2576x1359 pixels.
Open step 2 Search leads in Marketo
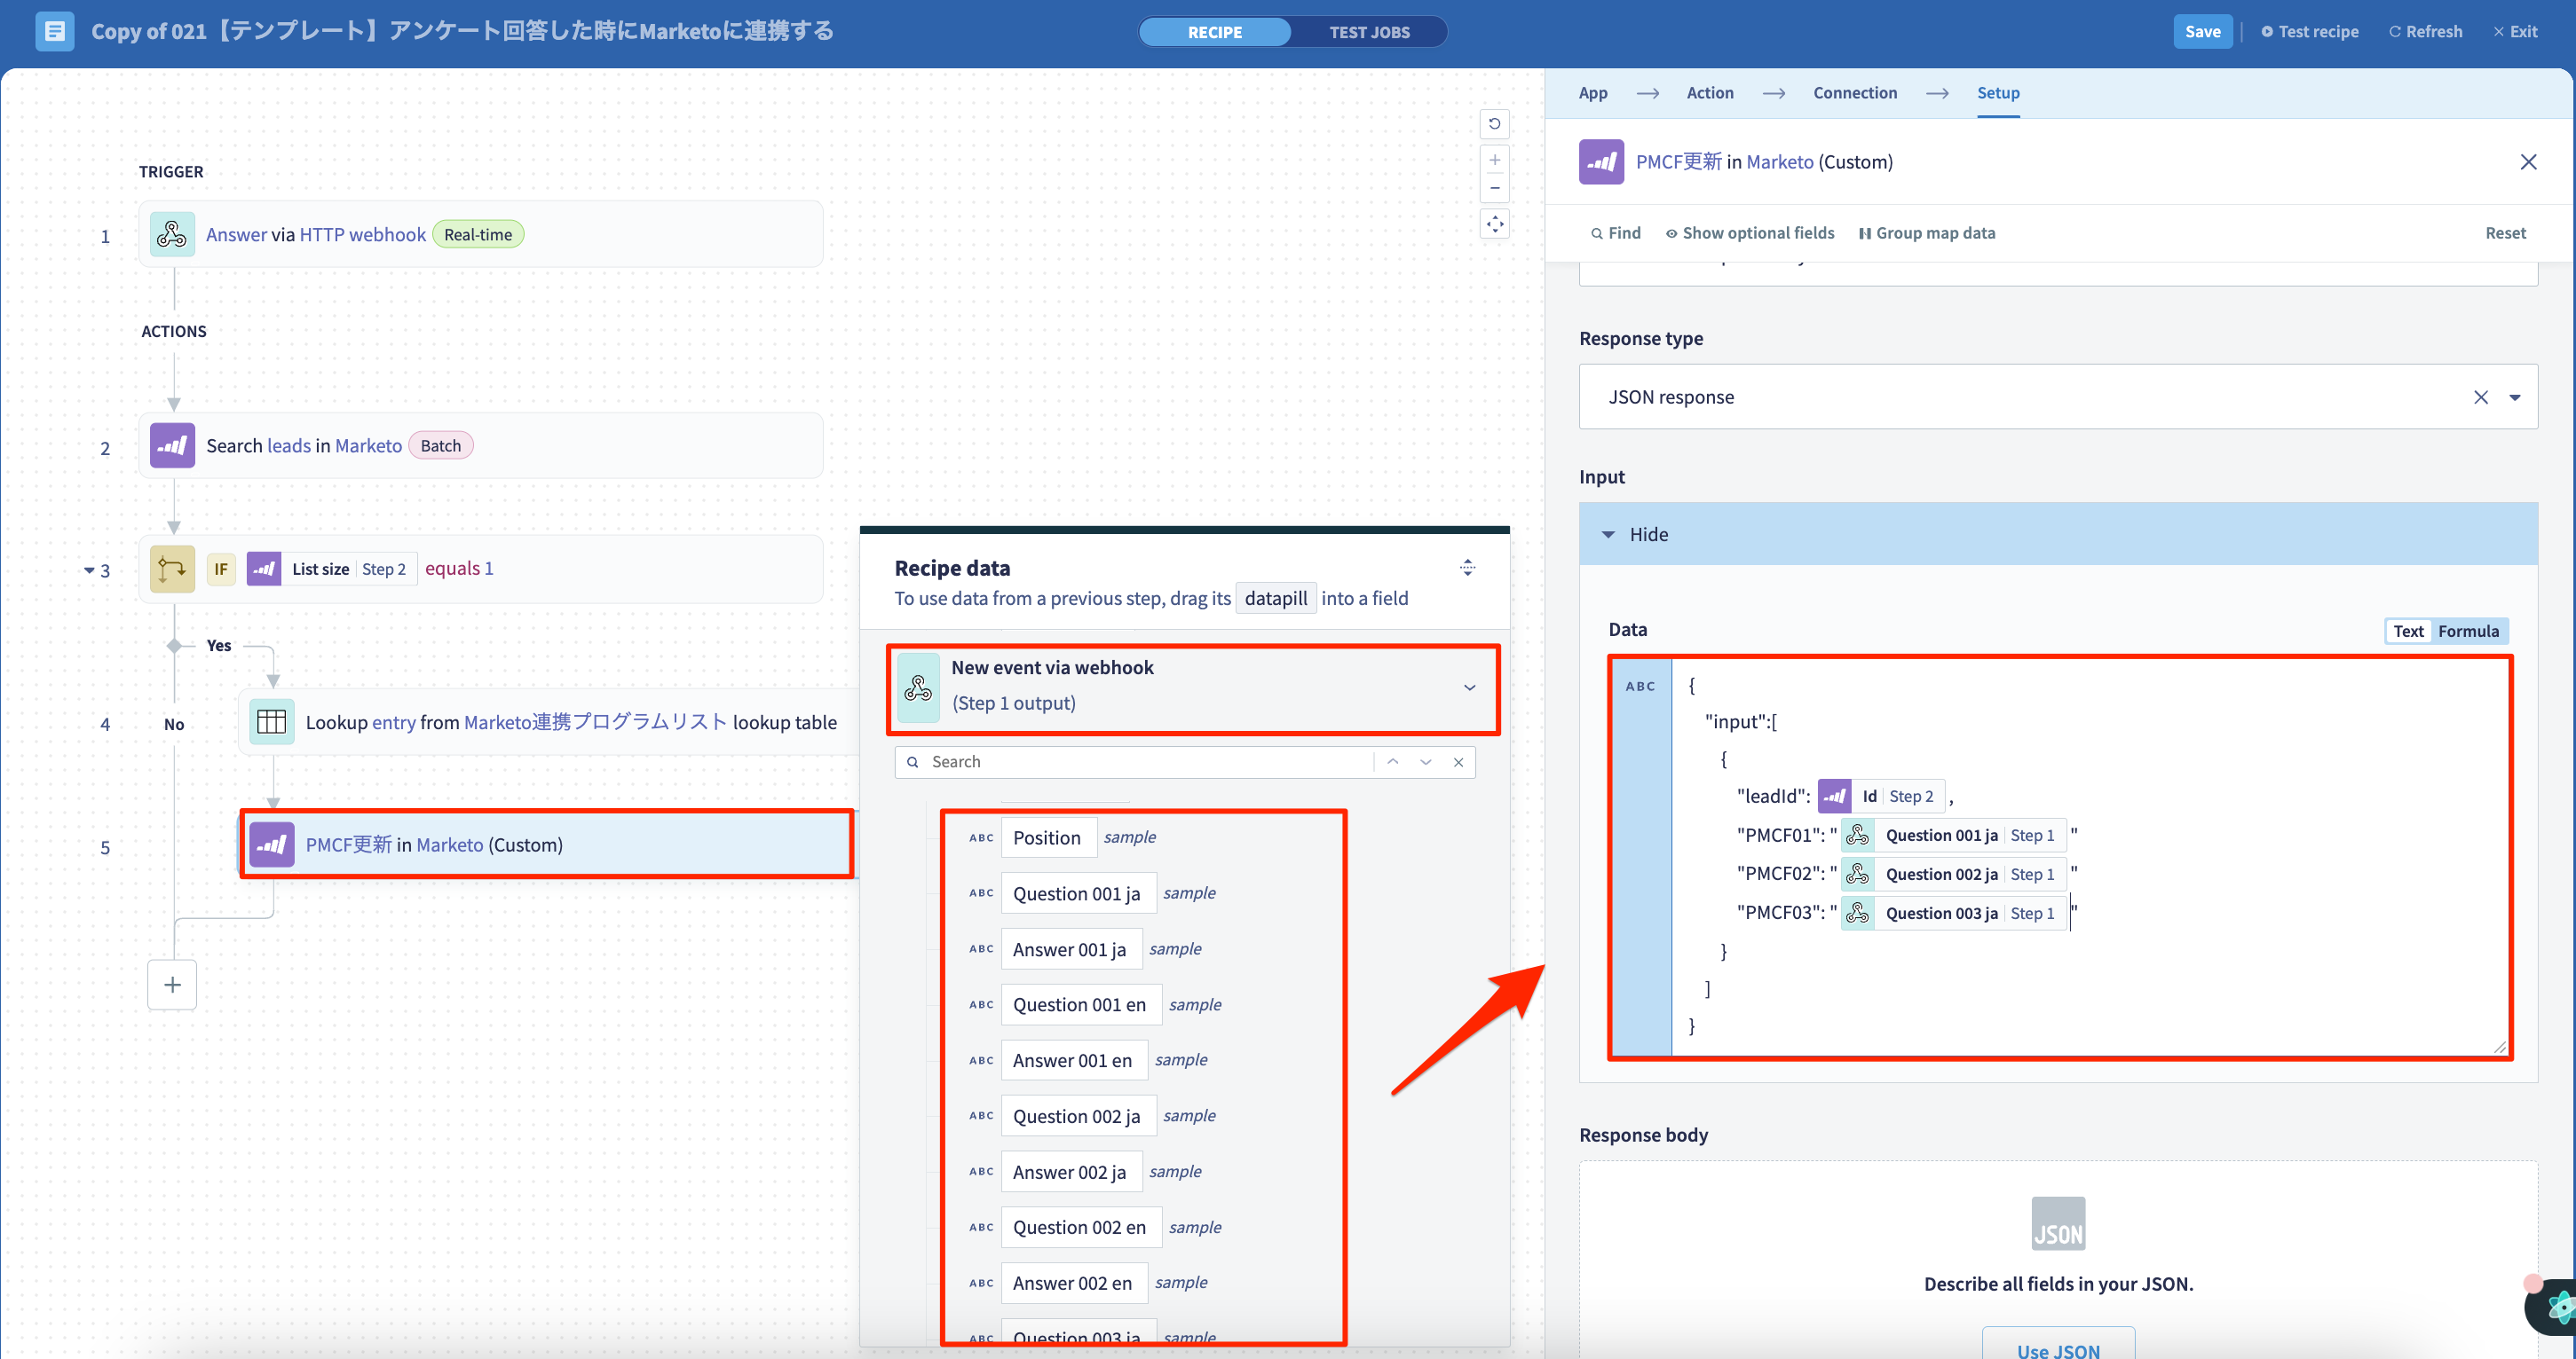(x=481, y=445)
